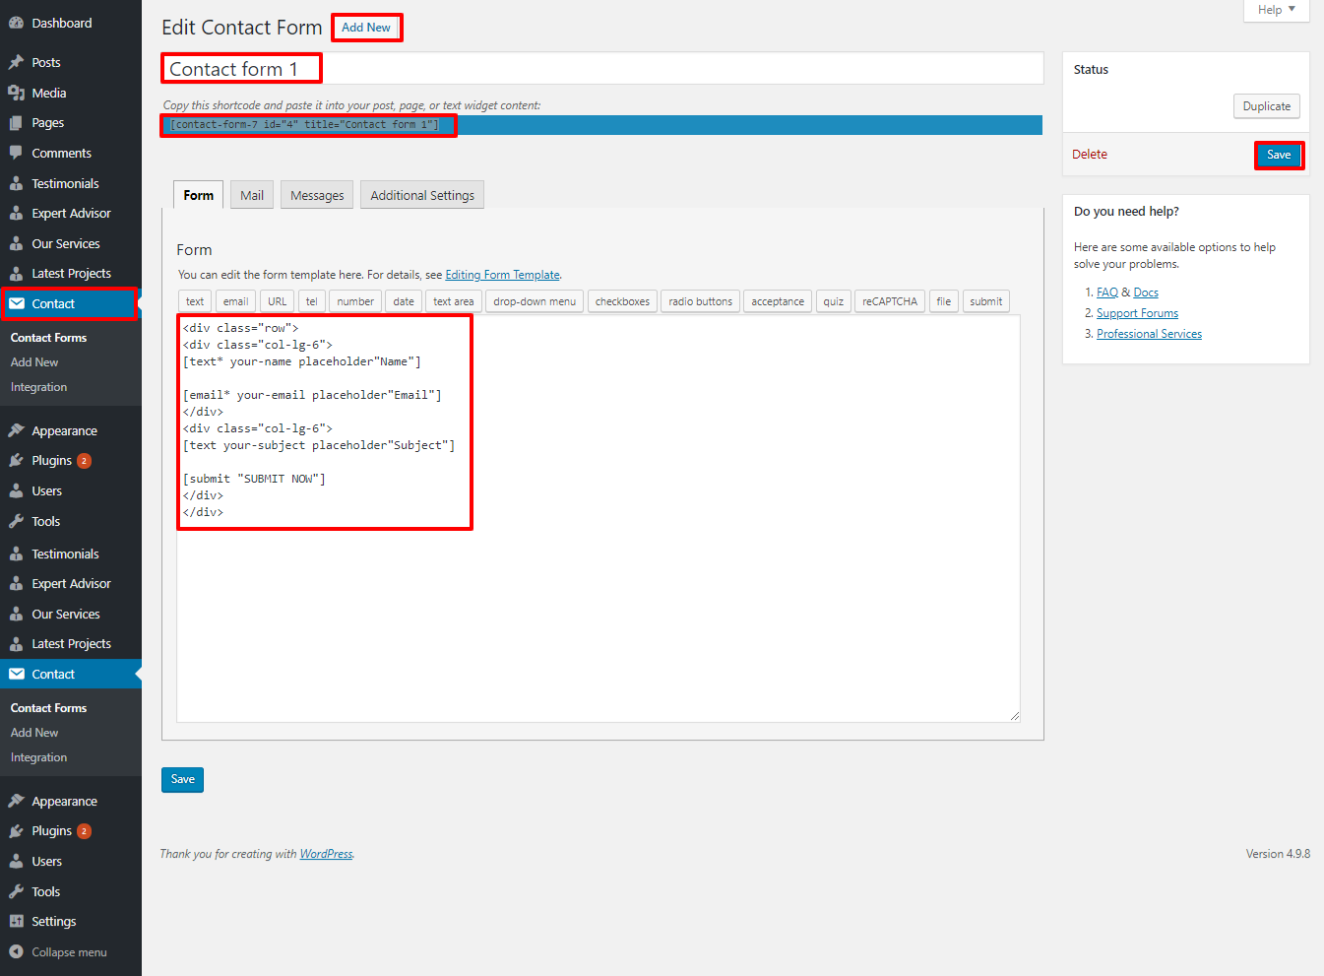Click the Posts pushpin icon
Screen dimensions: 1324x976
16,62
